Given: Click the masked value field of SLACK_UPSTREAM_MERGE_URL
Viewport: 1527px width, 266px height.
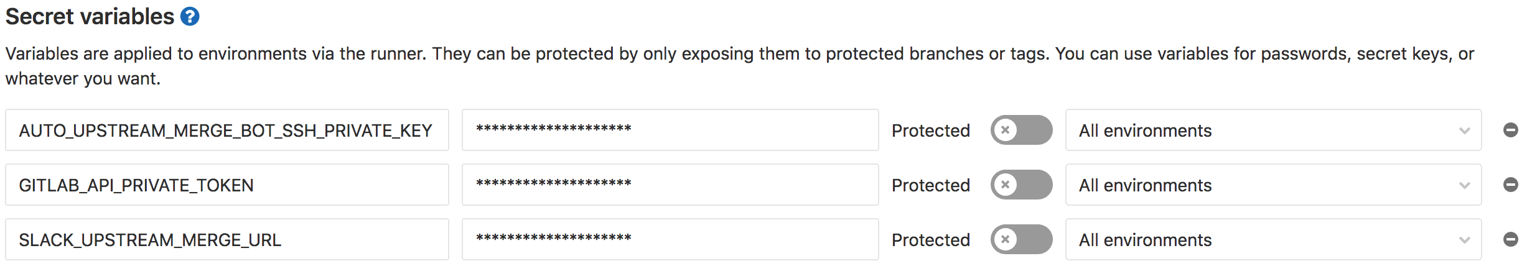Looking at the screenshot, I should coord(670,239).
